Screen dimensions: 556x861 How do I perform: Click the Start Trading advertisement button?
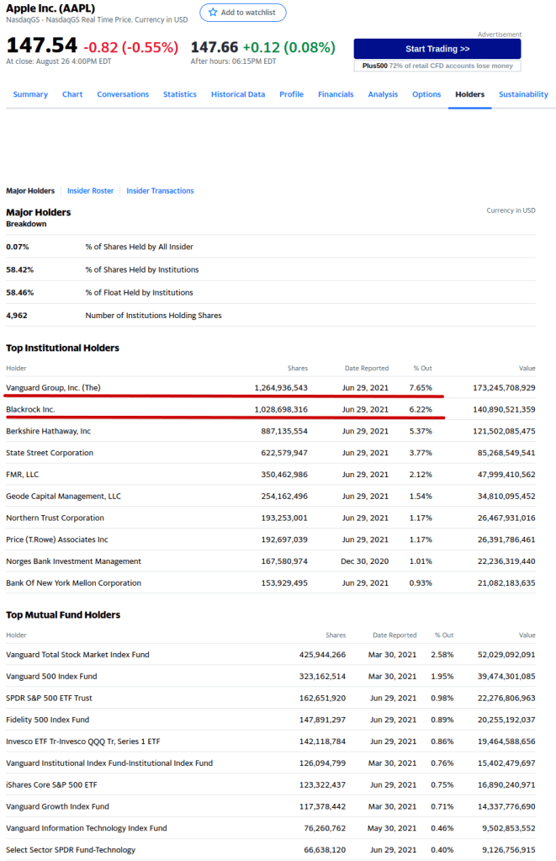tap(437, 49)
